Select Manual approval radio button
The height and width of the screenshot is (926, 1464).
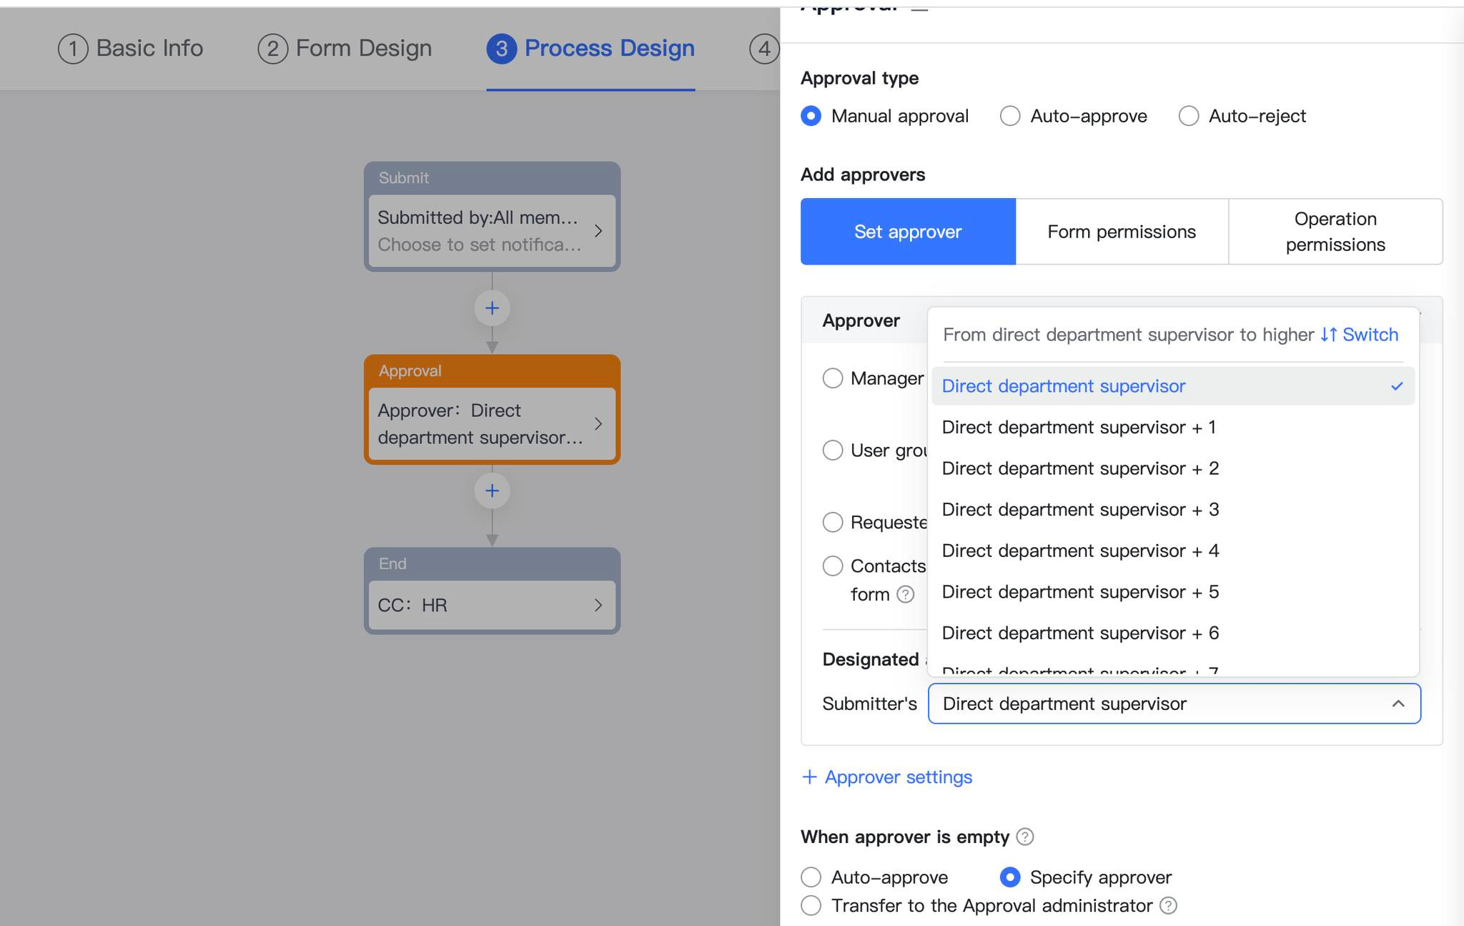coord(811,116)
